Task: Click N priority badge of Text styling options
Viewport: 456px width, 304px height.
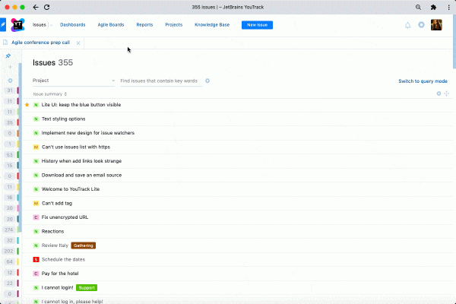Action: point(36,119)
